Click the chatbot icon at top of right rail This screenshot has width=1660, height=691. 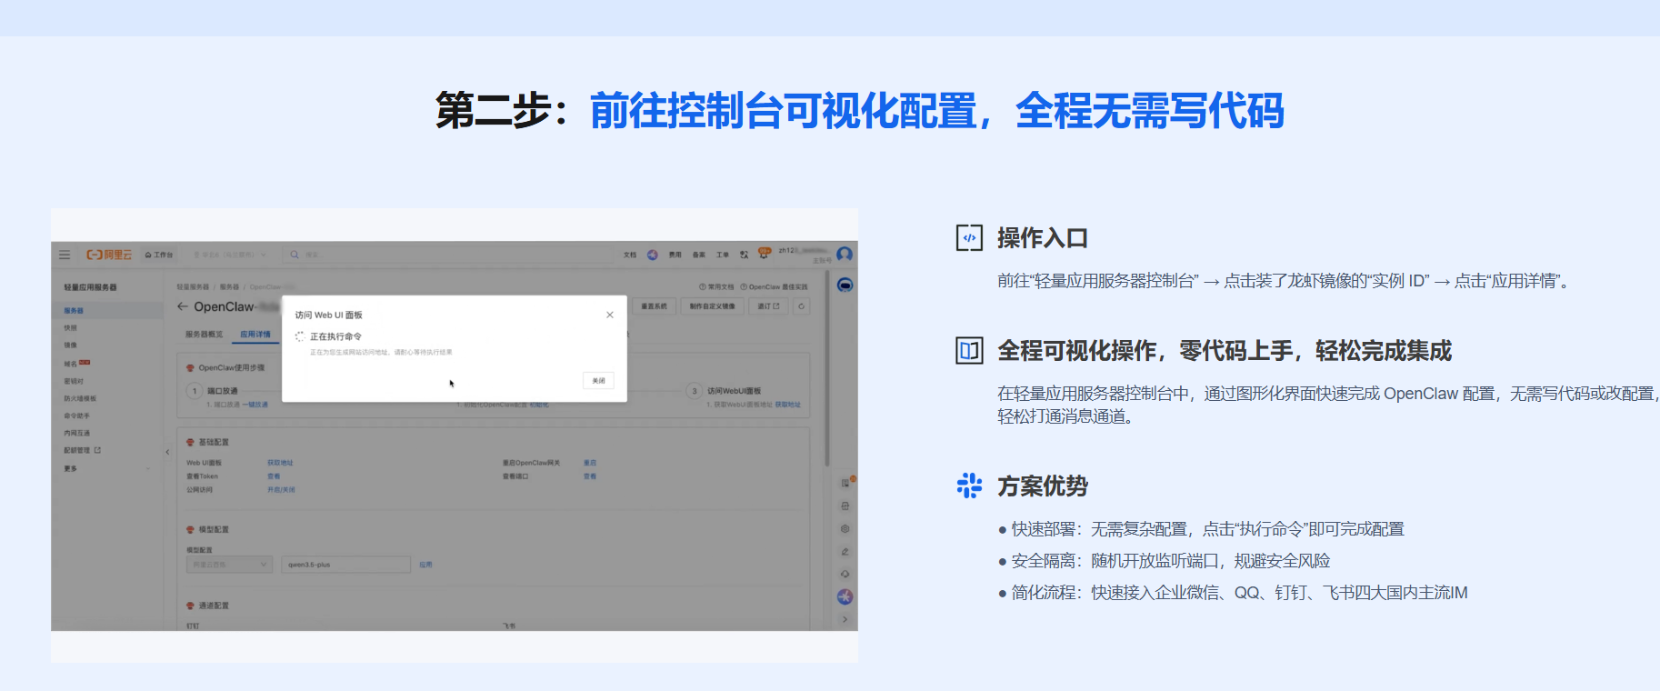845,285
